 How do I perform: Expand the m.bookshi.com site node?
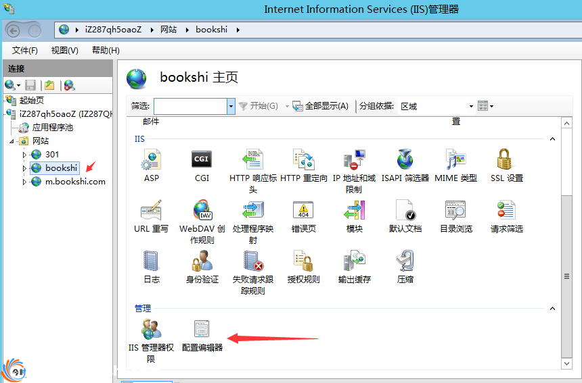[24, 182]
